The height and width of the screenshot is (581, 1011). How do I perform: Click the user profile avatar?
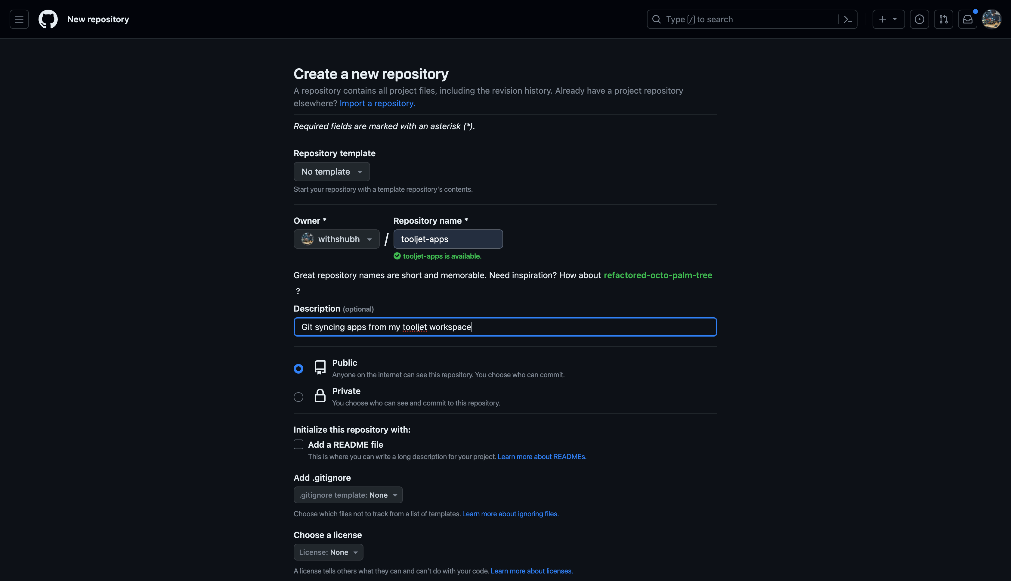991,19
